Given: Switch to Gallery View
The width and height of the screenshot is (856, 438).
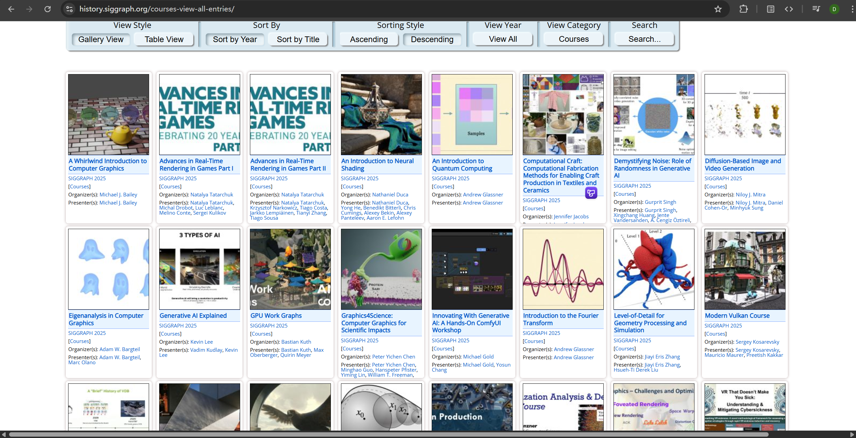Looking at the screenshot, I should point(101,39).
